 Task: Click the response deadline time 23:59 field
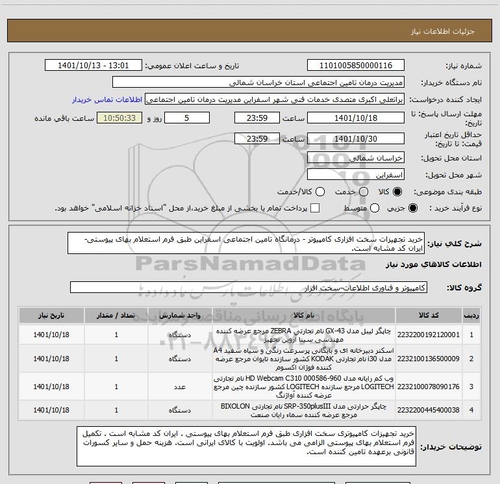coord(257,118)
